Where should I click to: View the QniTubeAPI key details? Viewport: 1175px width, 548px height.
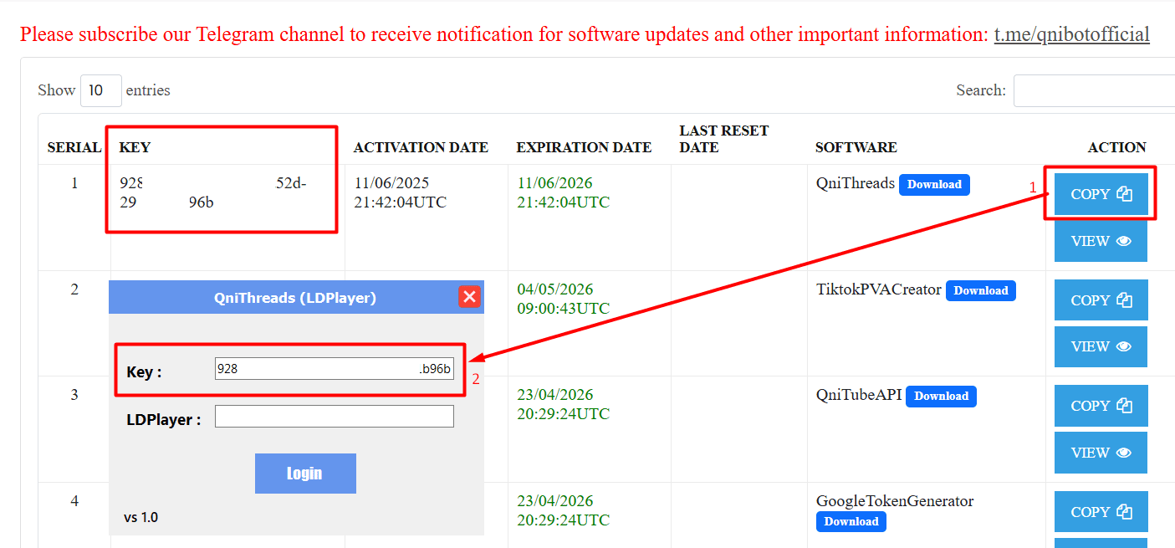click(1101, 453)
